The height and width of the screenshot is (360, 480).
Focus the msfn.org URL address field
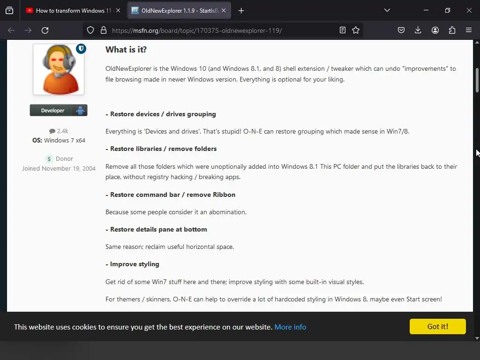click(222, 30)
